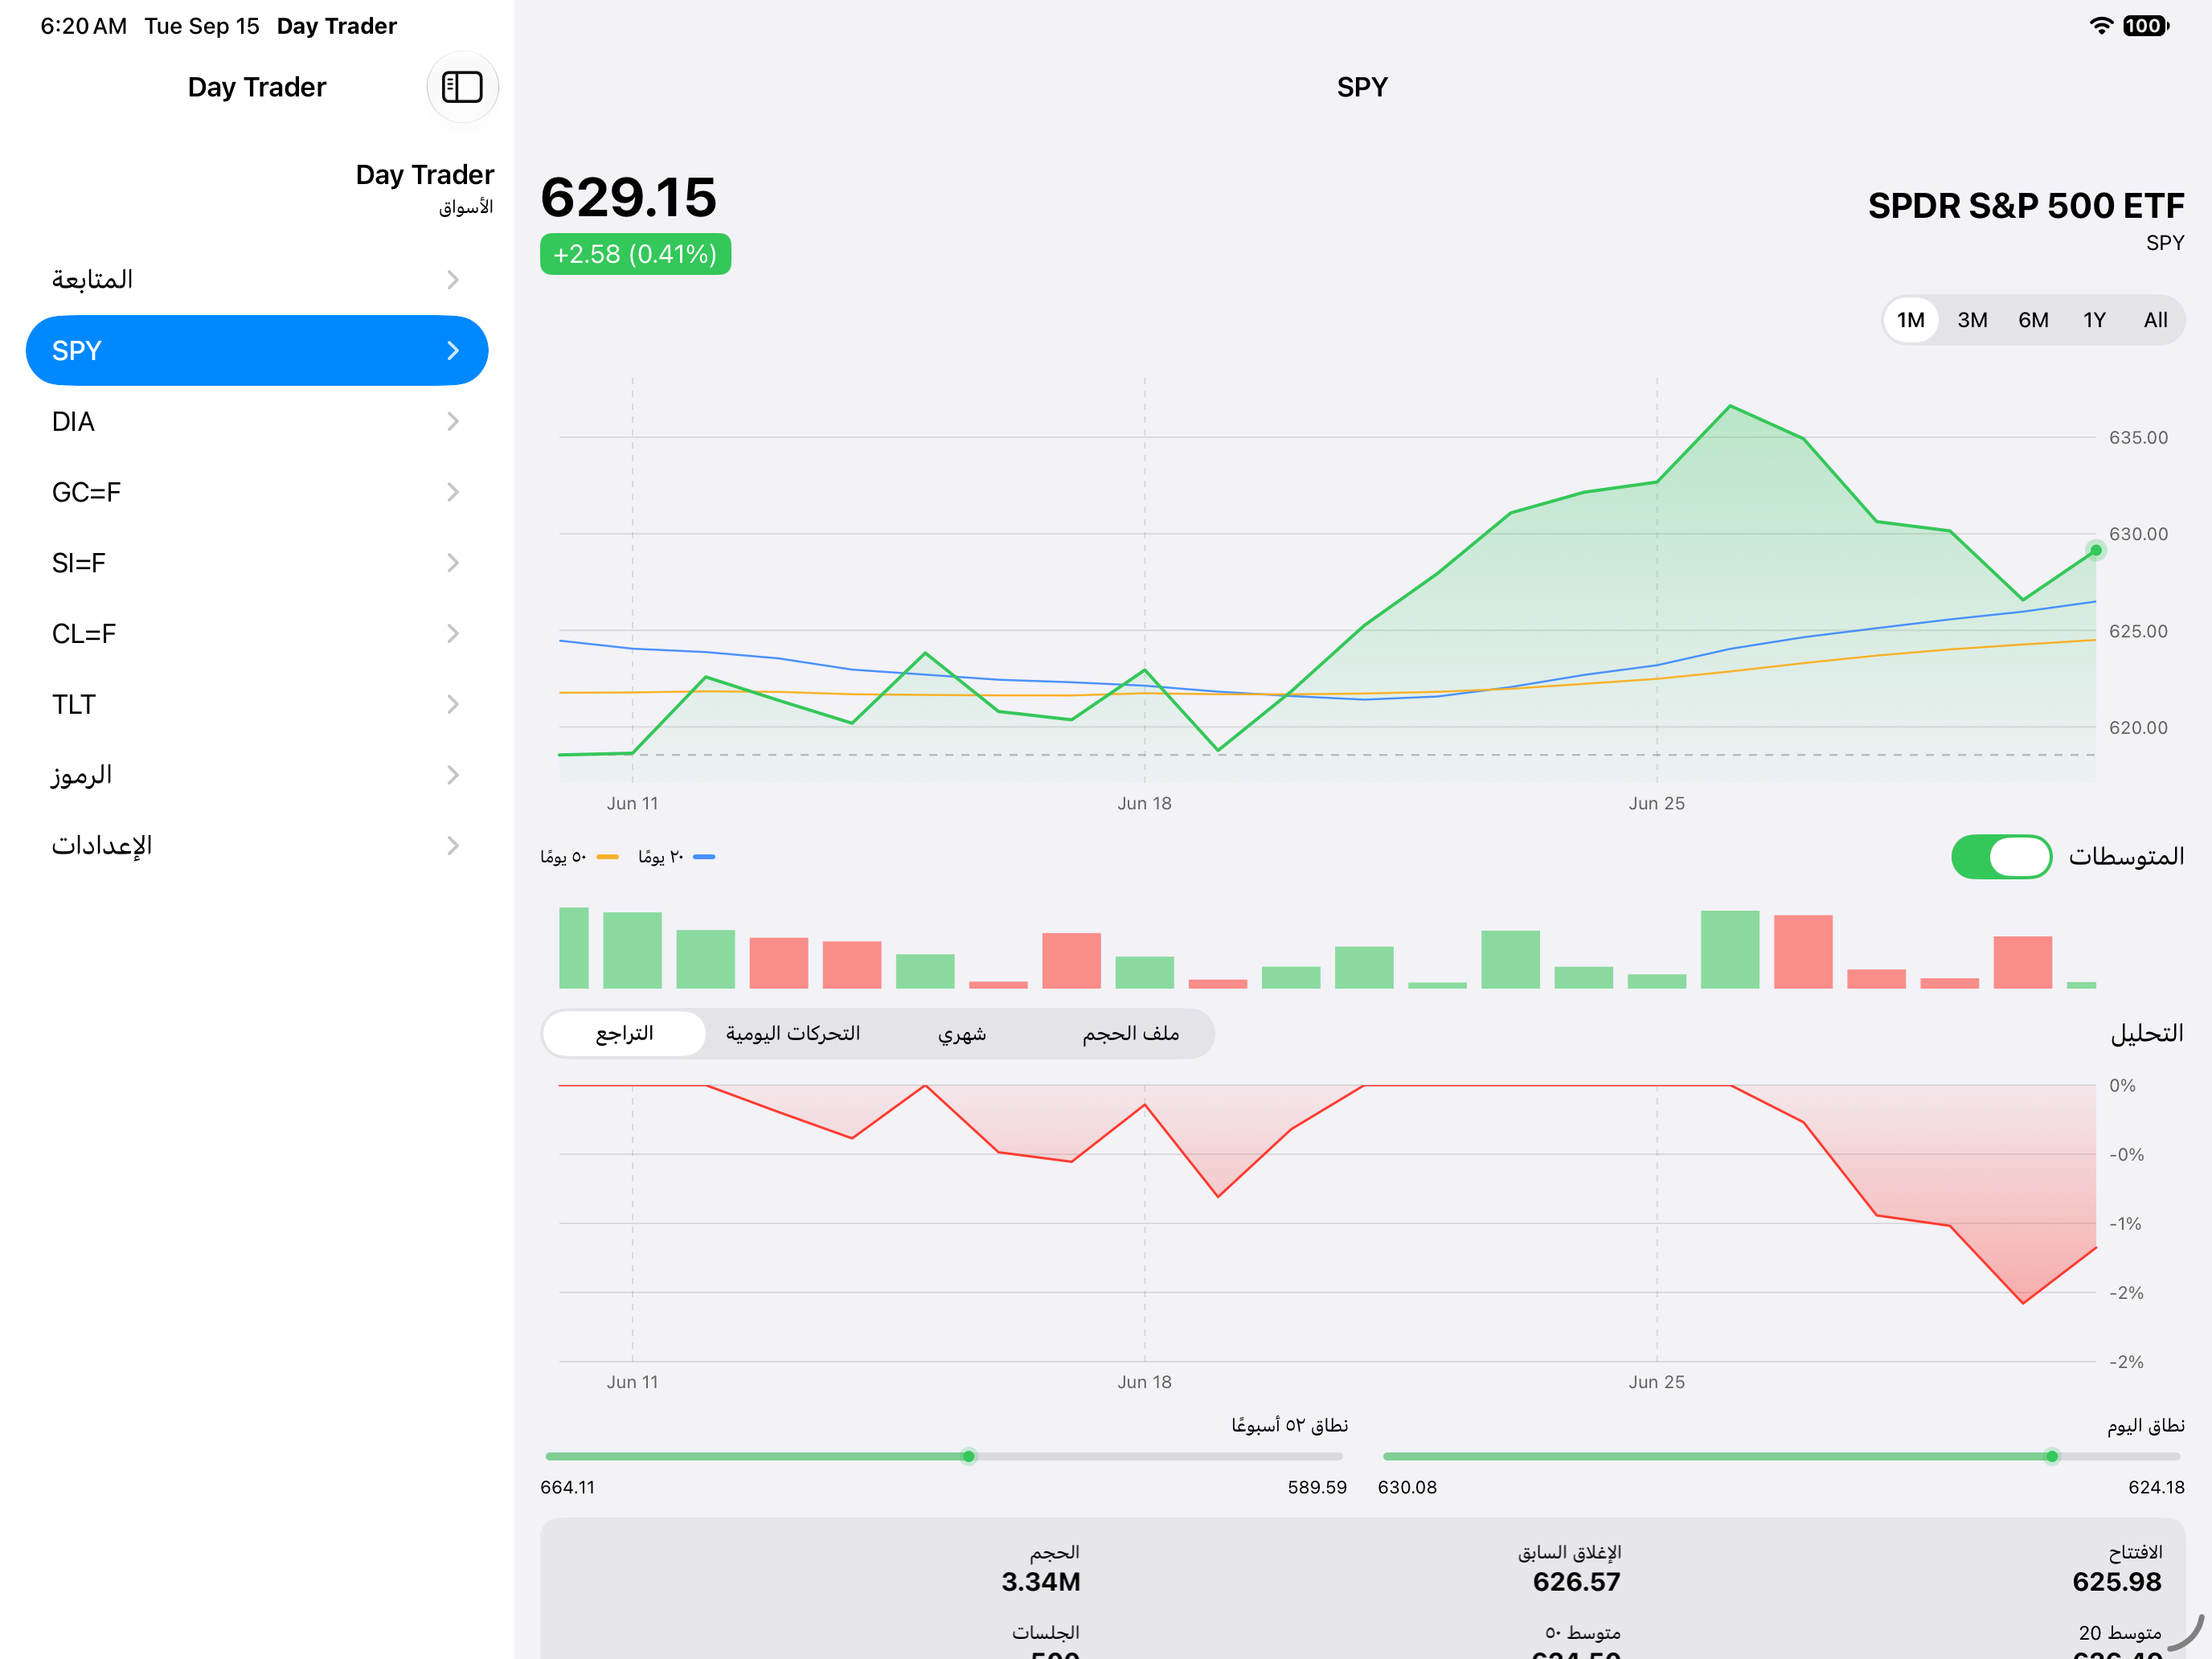The width and height of the screenshot is (2212, 1659).
Task: Click the الافتتاح value 625.98
Action: click(2117, 1582)
